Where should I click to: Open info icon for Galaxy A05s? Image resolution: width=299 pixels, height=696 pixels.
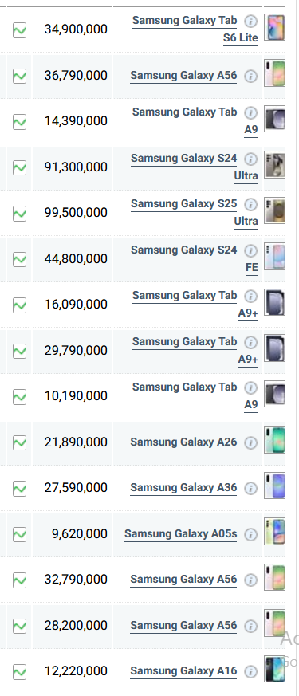(x=250, y=534)
